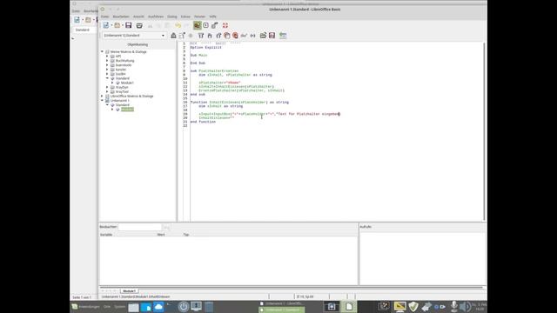The image size is (557, 313).
Task: Click taskbar entry Unbenannt 1 LibreOffice
Action: (x=281, y=303)
